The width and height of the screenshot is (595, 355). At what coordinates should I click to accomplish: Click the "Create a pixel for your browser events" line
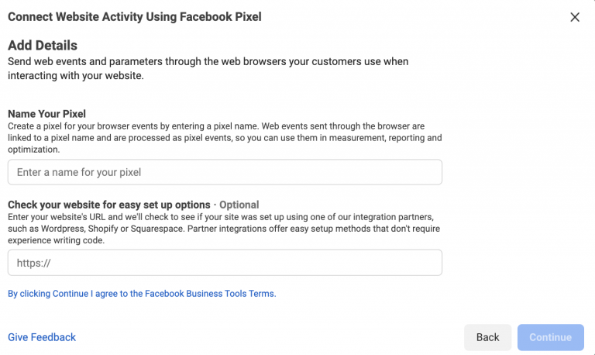point(215,126)
